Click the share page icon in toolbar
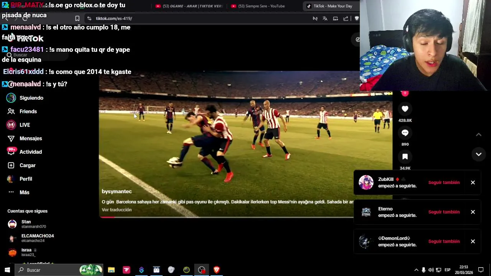The image size is (491, 276). pyautogui.click(x=346, y=18)
